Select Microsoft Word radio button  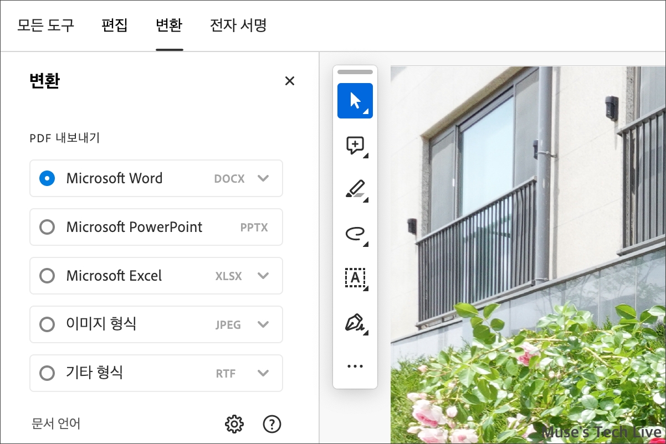point(47,178)
